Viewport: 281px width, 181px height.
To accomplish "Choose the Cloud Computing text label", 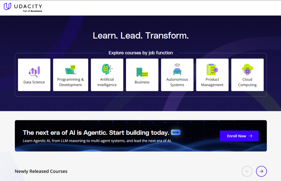I will 247,82.
